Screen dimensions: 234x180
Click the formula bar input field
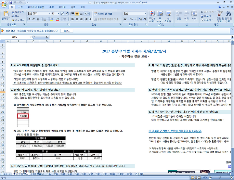coord(140,37)
